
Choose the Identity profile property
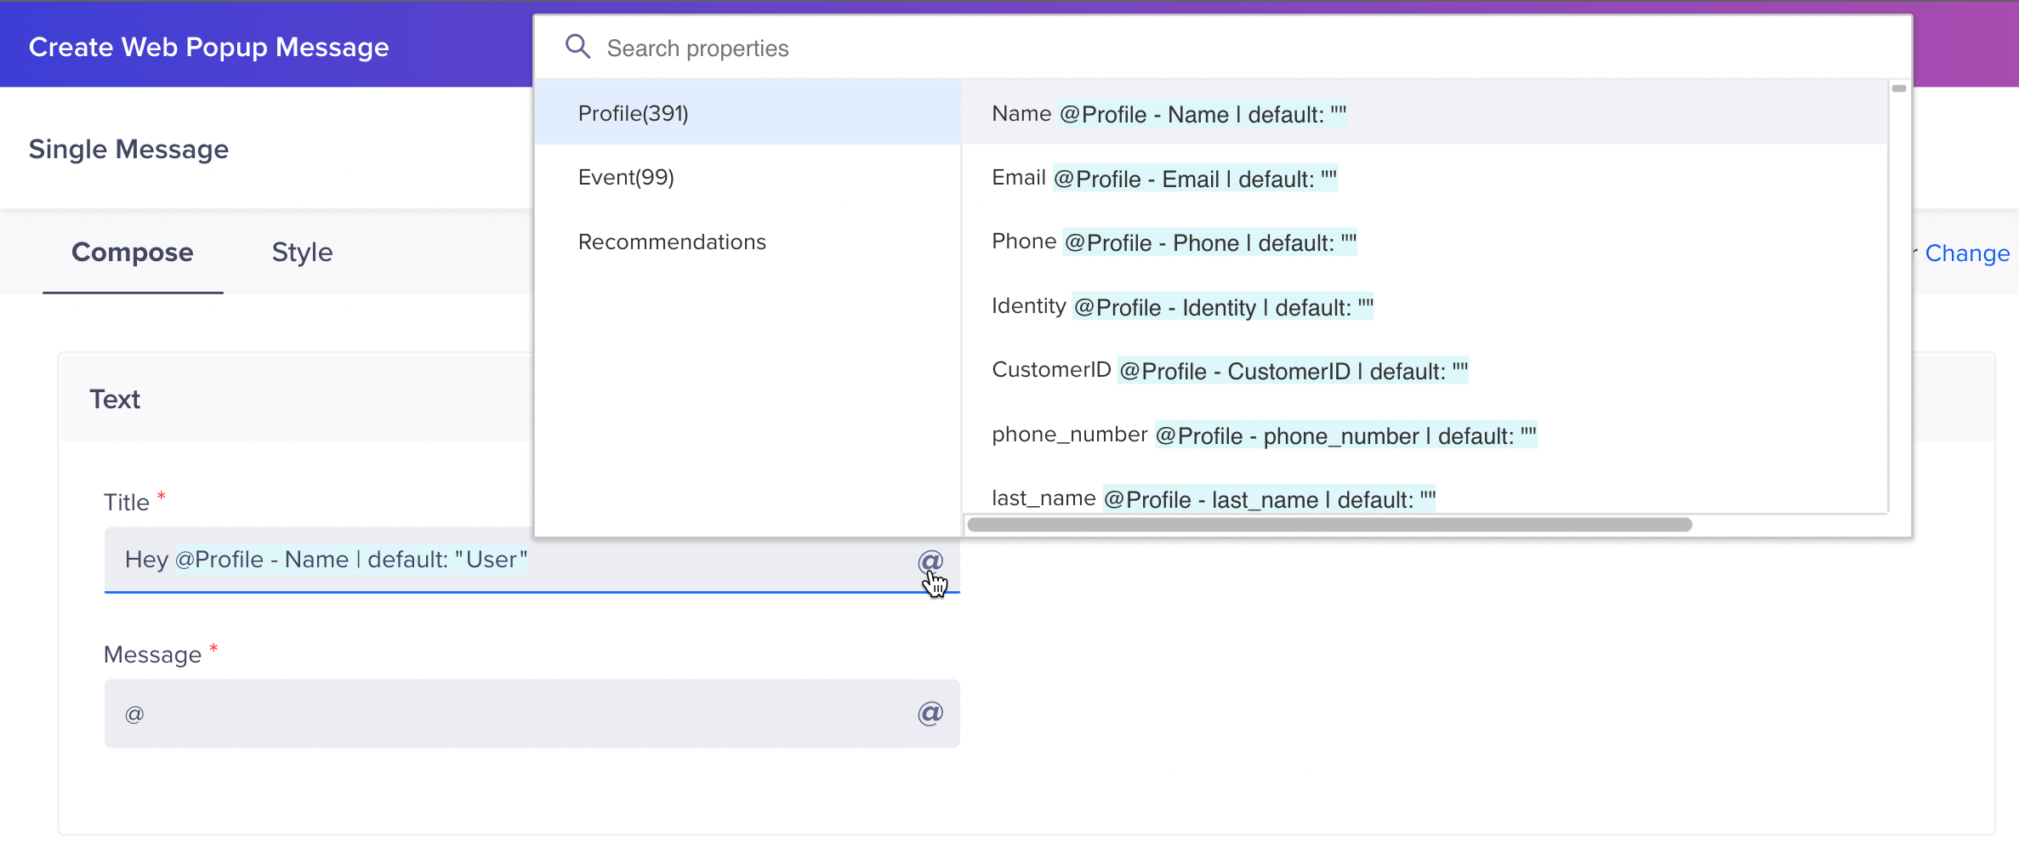tap(1425, 306)
